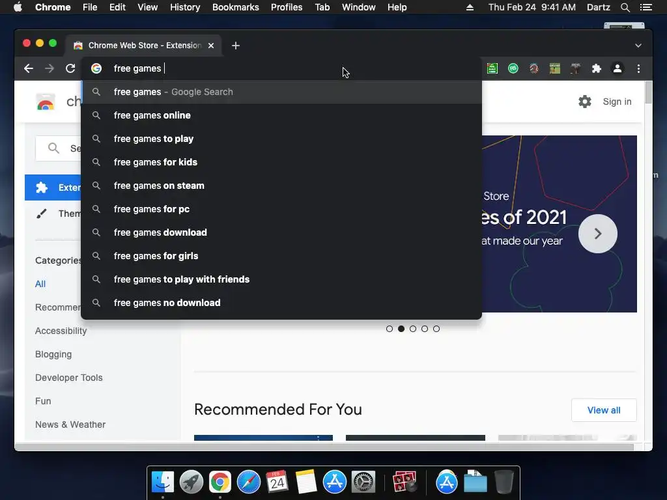Open the Profiles menu in menu bar
This screenshot has width=667, height=500.
pos(287,7)
